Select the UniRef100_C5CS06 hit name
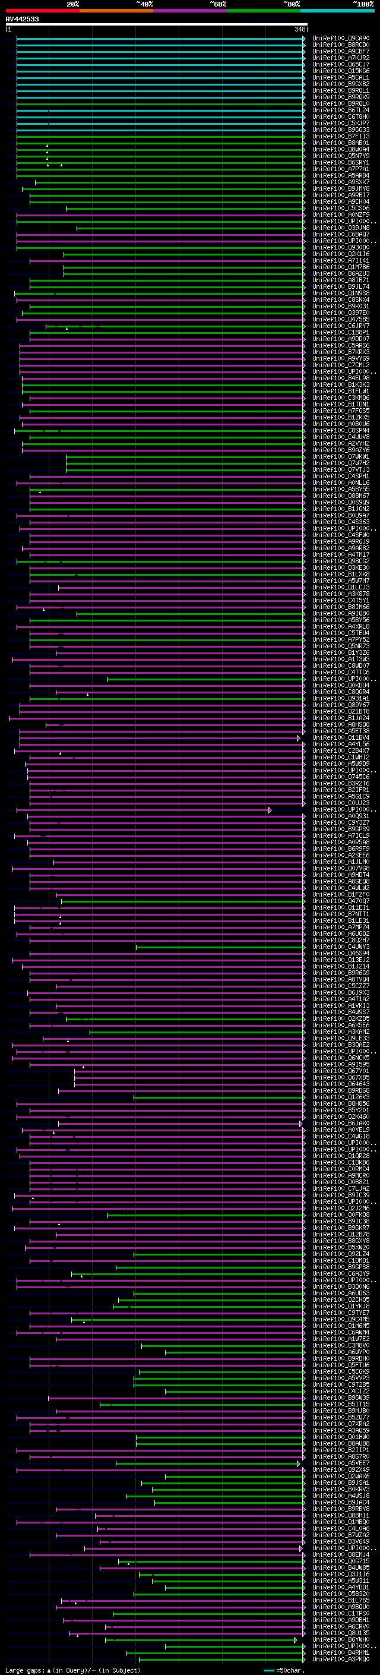380x1675 pixels. 341,208
